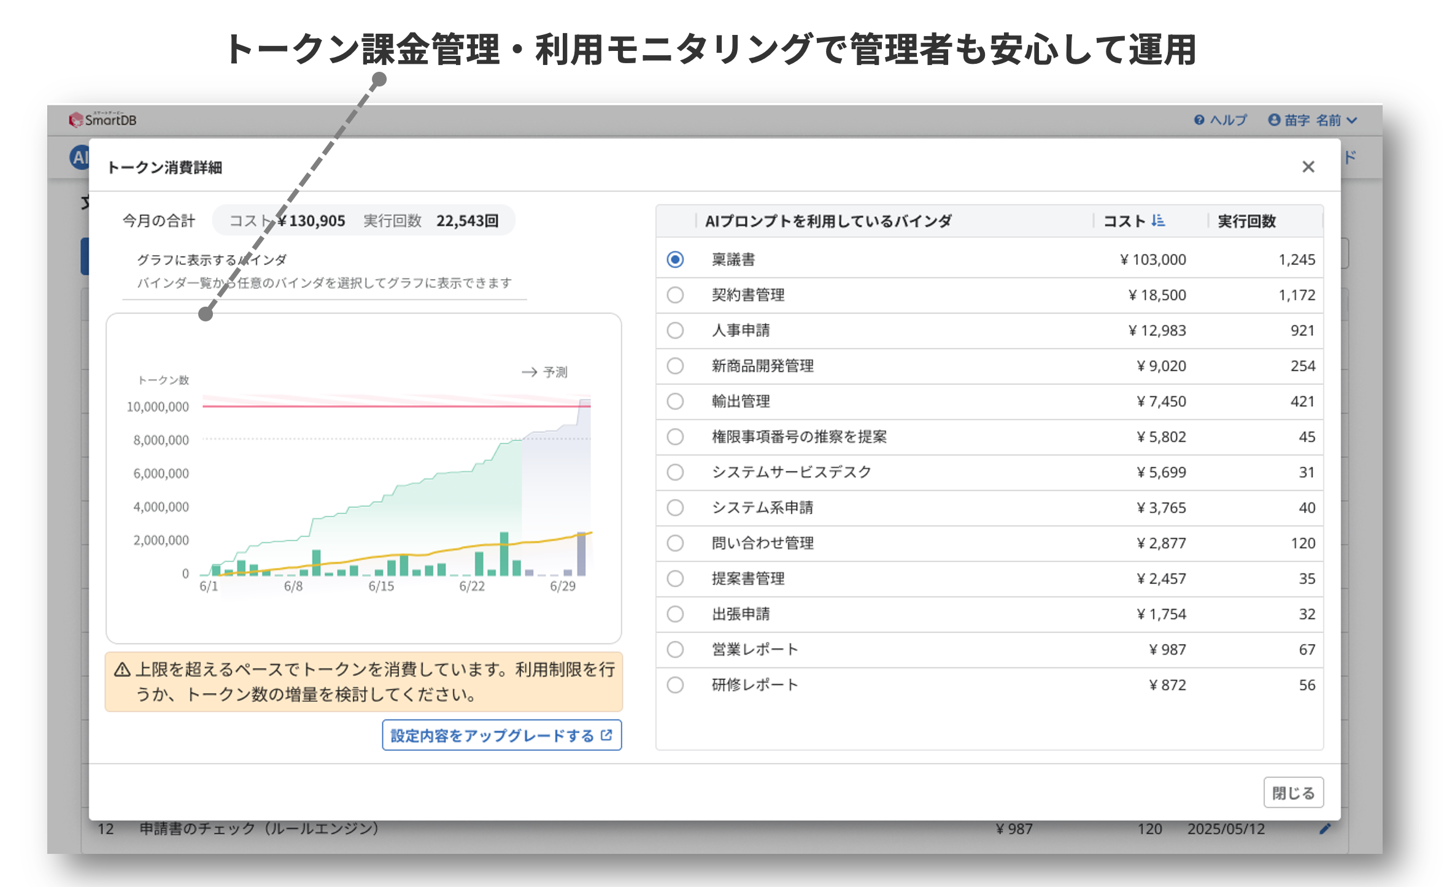
Task: Close the トークン消費詳細 dialog with X
Action: point(1308,167)
